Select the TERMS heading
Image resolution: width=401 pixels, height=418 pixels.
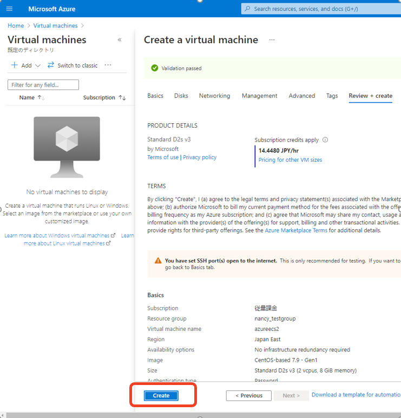pyautogui.click(x=156, y=186)
